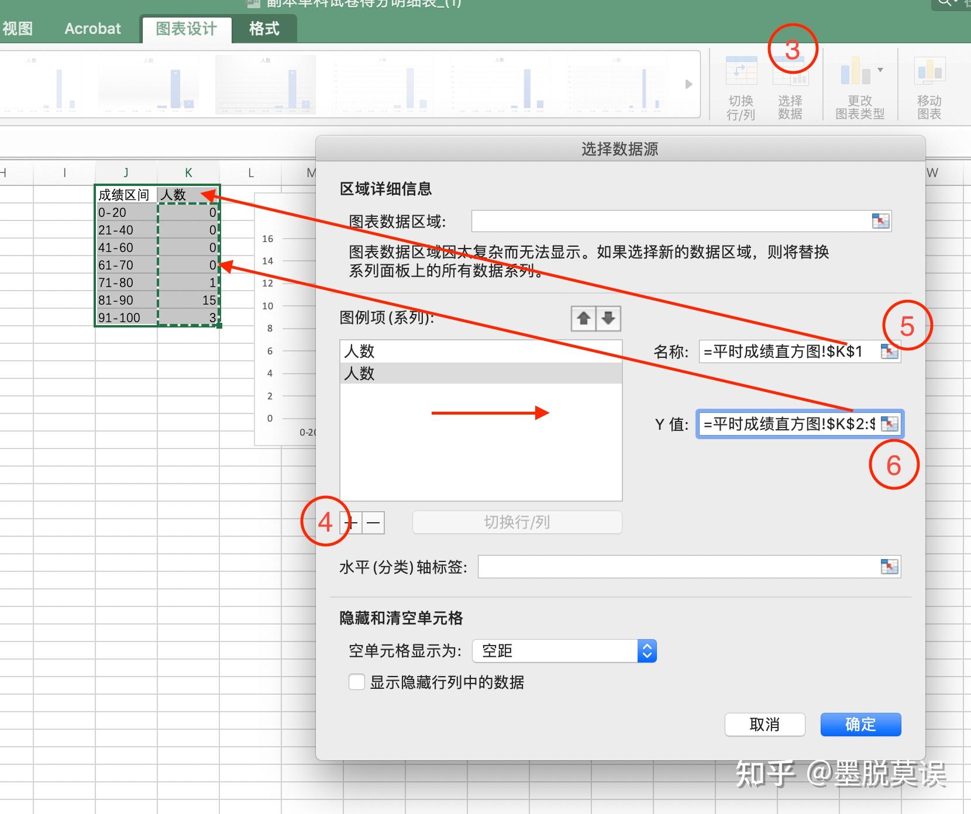The width and height of the screenshot is (971, 814).
Task: Select the sixth chart style thumbnail
Action: [x=617, y=84]
